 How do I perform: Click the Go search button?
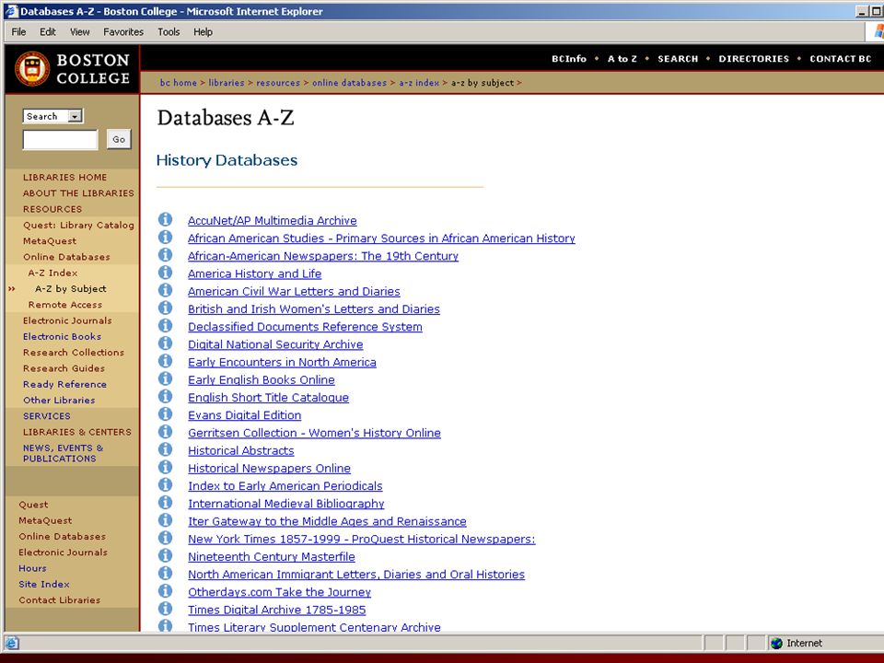coord(119,139)
